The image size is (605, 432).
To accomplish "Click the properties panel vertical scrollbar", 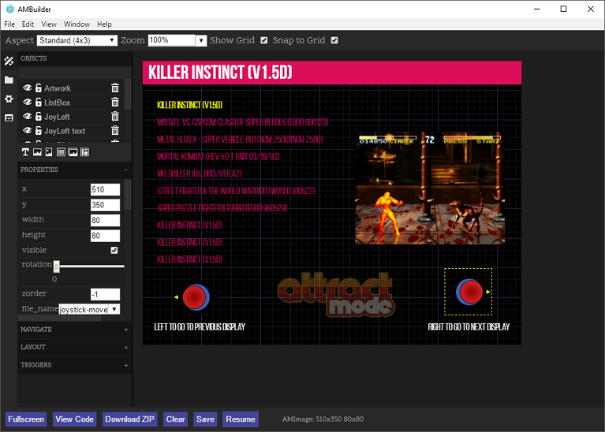I will point(128,194).
